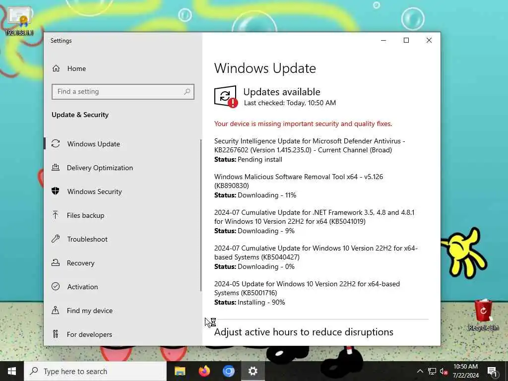Open Windows Security page
Screen dimensions: 508x381
pyautogui.click(x=123, y=191)
